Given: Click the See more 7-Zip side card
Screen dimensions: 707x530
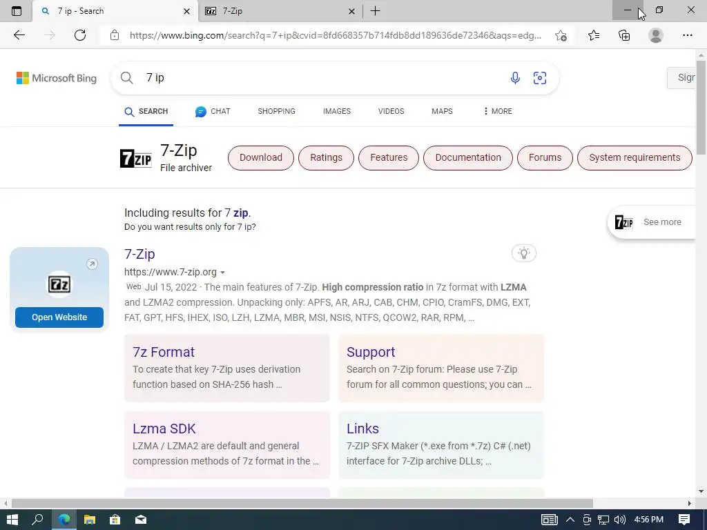Looking at the screenshot, I should (x=652, y=222).
